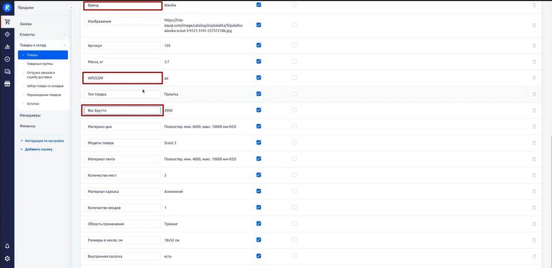Click Добавить ссылку link
The width and height of the screenshot is (552, 268).
point(38,149)
